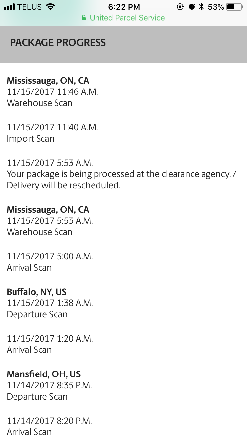
Task: Tap the Wi-Fi icon in status bar
Action: click(50, 7)
